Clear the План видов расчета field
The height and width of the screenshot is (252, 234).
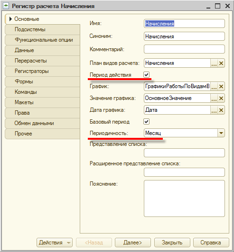[221, 63]
